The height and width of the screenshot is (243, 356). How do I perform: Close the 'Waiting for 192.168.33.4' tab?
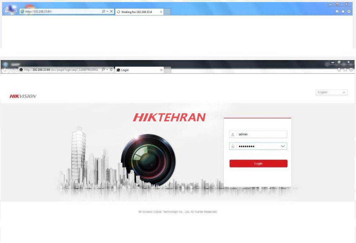(x=161, y=12)
